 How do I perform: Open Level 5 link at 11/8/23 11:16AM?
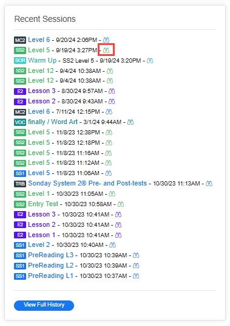coord(39,153)
